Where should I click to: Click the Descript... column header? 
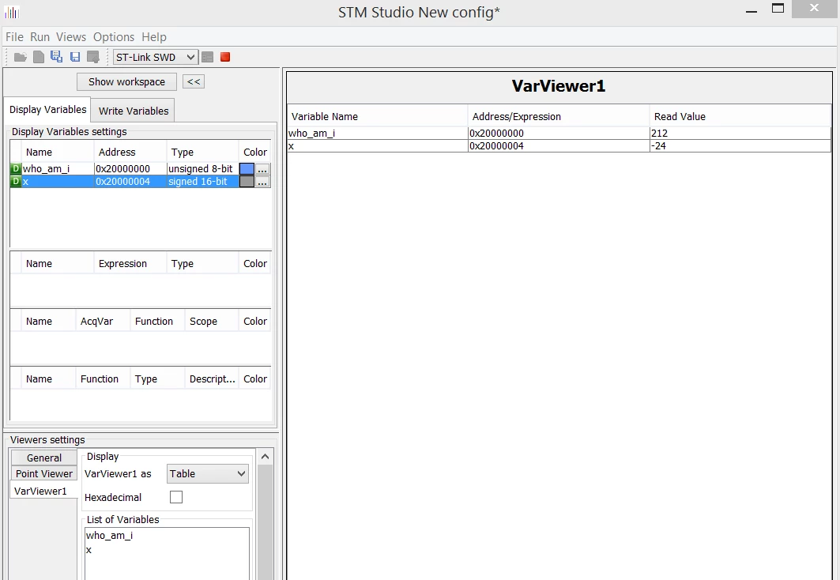[x=212, y=379]
